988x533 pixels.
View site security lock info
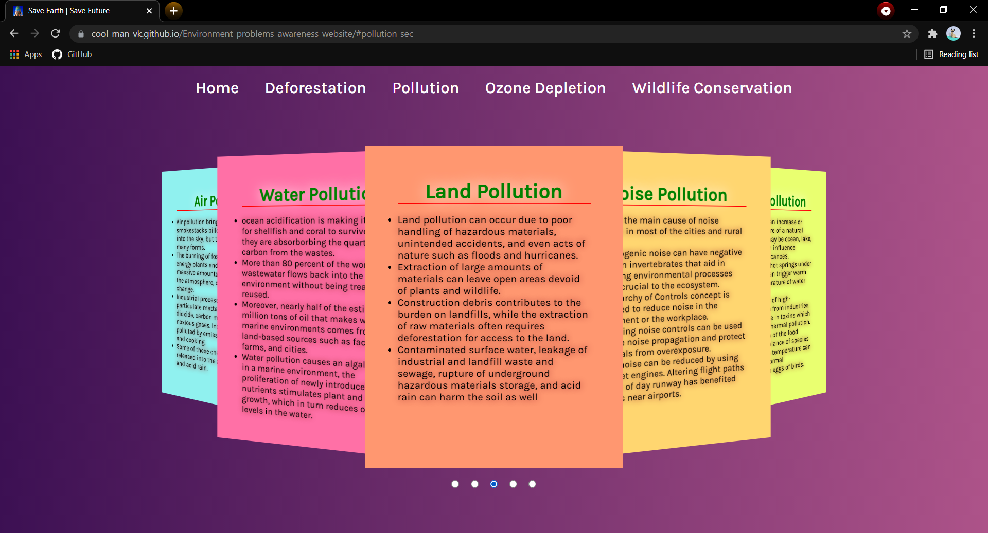point(81,34)
